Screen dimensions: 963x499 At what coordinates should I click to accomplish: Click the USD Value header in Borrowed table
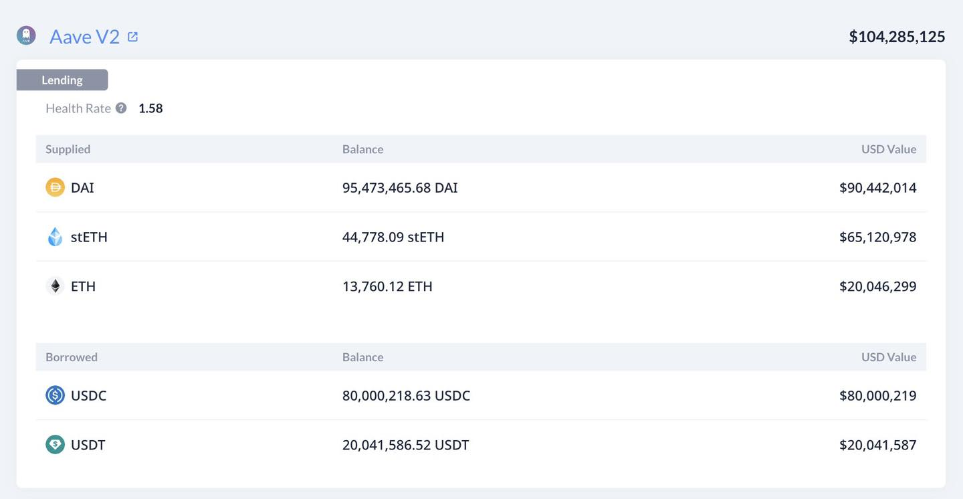tap(889, 357)
